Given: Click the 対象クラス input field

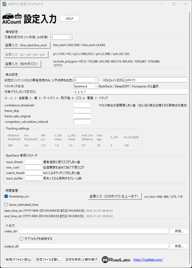Looking at the screenshot, I should tap(130, 92).
